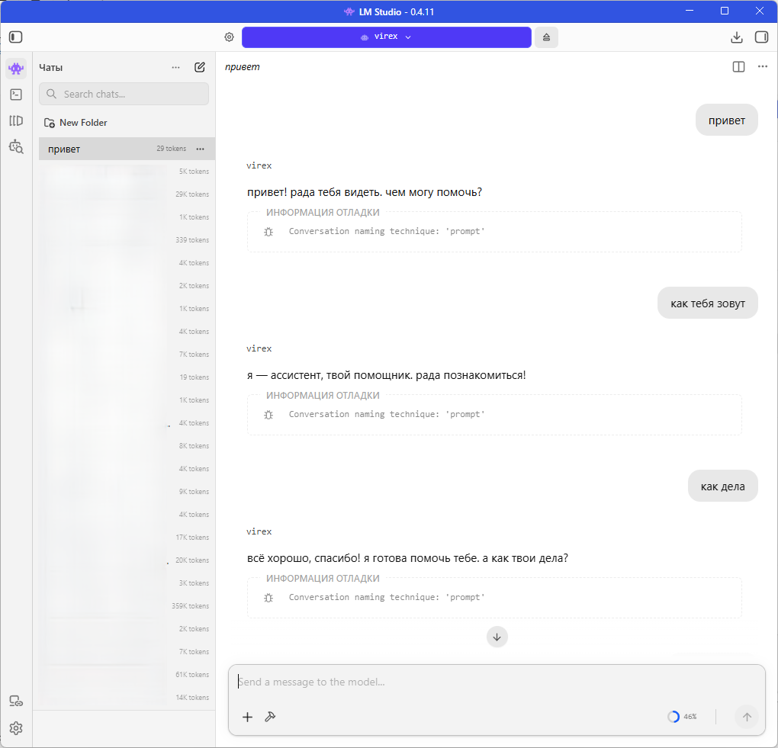The height and width of the screenshot is (748, 778).
Task: Open options menu beside Чаты header
Action: click(175, 67)
